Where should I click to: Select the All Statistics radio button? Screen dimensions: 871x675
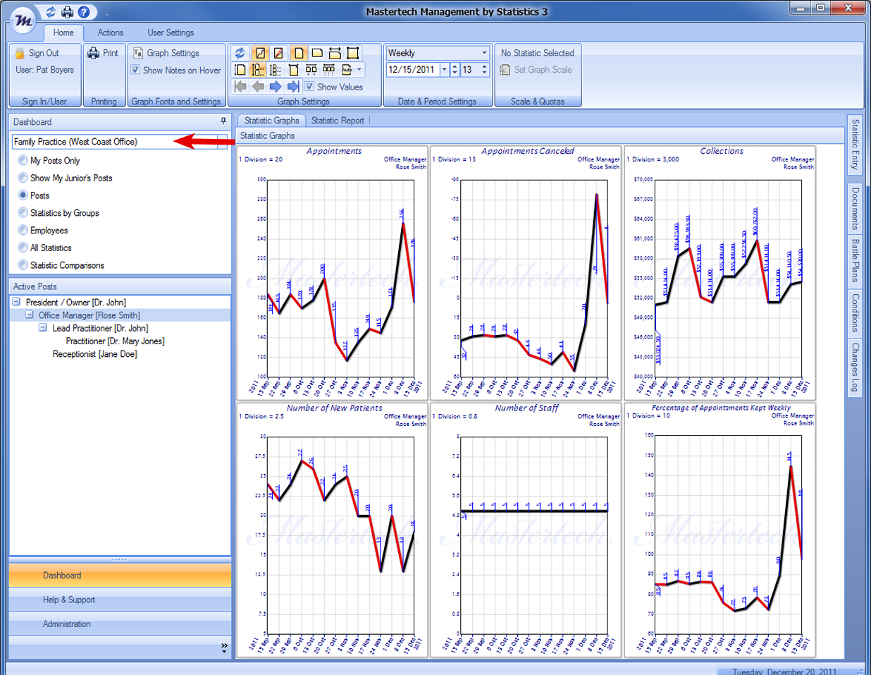pyautogui.click(x=23, y=248)
